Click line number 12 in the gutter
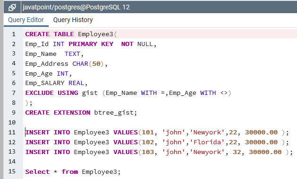Viewport: 297px width, 179px height. click(12, 142)
